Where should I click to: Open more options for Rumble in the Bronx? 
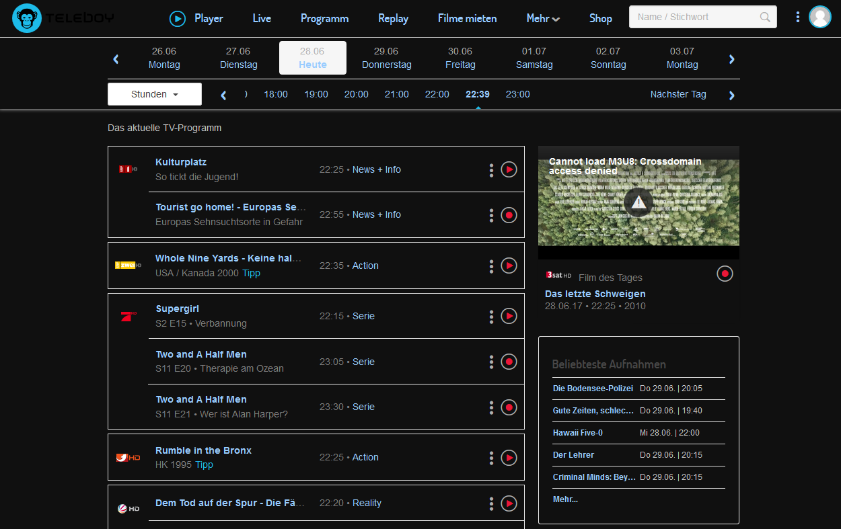point(492,458)
